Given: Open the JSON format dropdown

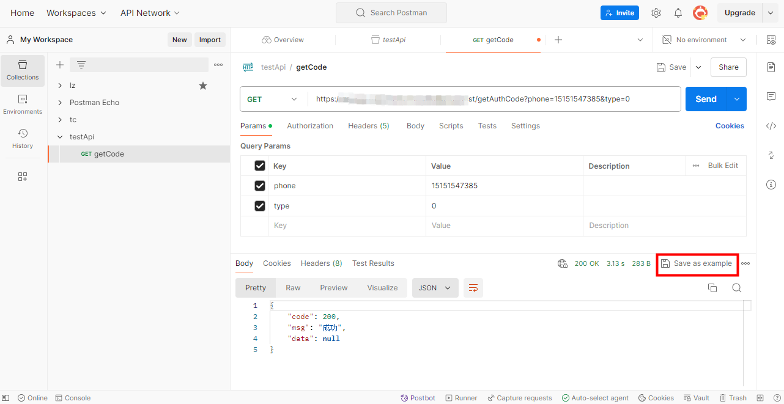Looking at the screenshot, I should point(435,288).
